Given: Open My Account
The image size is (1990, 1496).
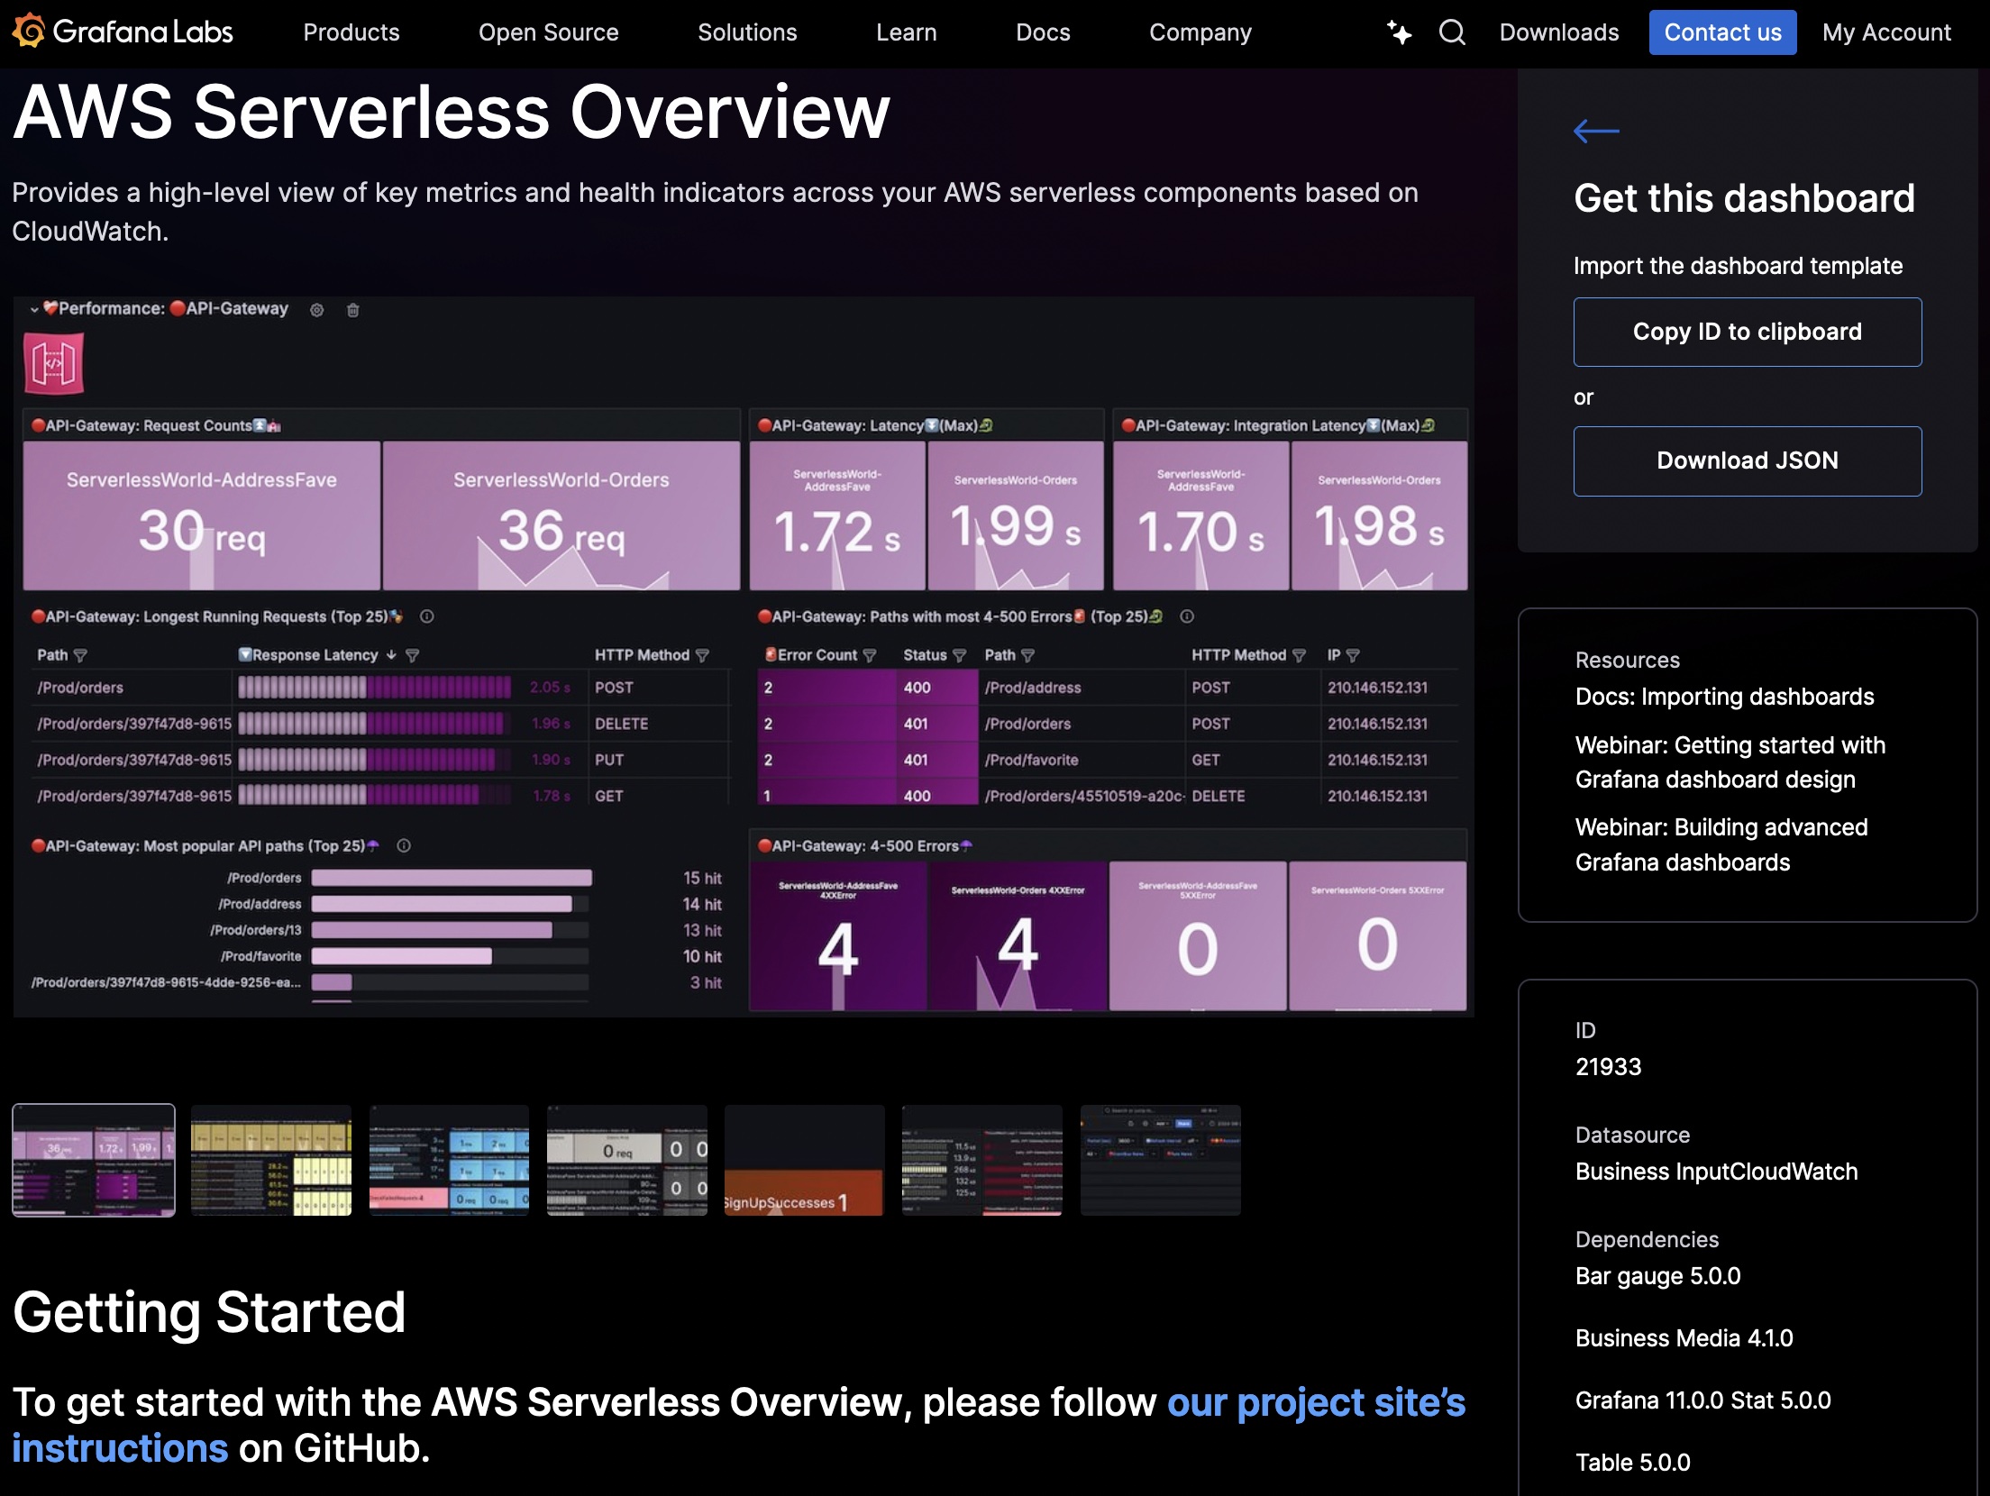Looking at the screenshot, I should click(1886, 32).
